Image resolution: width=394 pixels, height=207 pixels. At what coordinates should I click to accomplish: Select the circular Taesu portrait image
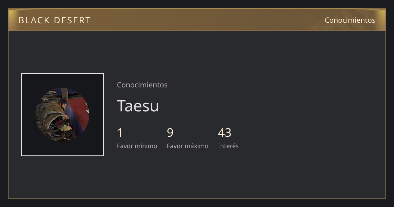62,115
